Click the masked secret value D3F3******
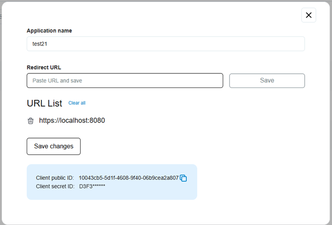Screen dimensions: 332x225 pyautogui.click(x=92, y=186)
